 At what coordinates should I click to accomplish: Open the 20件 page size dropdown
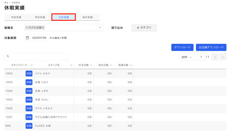tap(187, 57)
